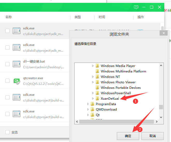Screen dimensions: 171x142
Task: Expand the XuanDeKuai folder node
Action: 93,99
